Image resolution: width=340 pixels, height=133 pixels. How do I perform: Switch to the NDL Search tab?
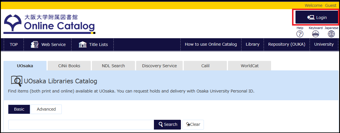[x=113, y=66]
